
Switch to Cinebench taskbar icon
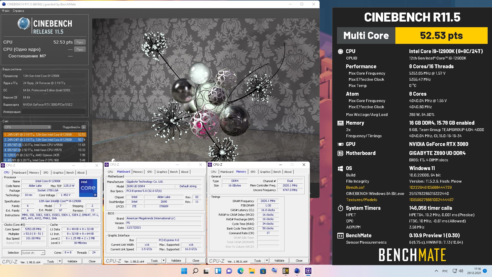tap(297, 271)
